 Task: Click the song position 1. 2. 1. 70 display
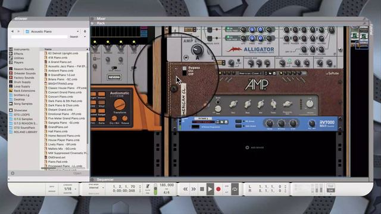pos(124,187)
